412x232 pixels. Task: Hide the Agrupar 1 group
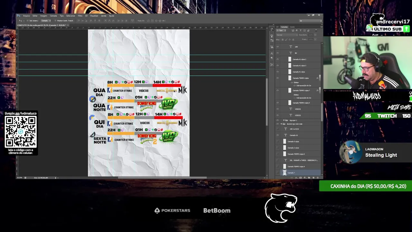pyautogui.click(x=277, y=120)
